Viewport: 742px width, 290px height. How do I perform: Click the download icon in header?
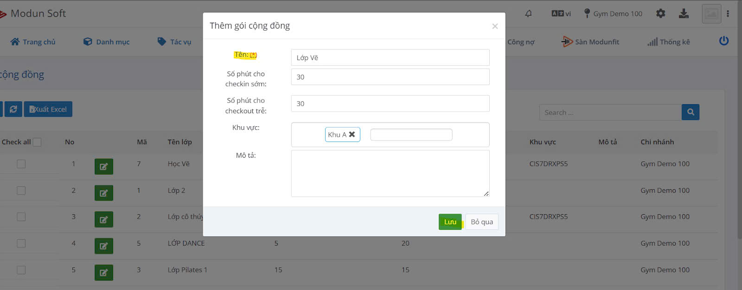[684, 13]
